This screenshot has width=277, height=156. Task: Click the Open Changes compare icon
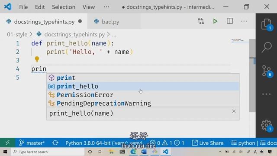point(201,21)
